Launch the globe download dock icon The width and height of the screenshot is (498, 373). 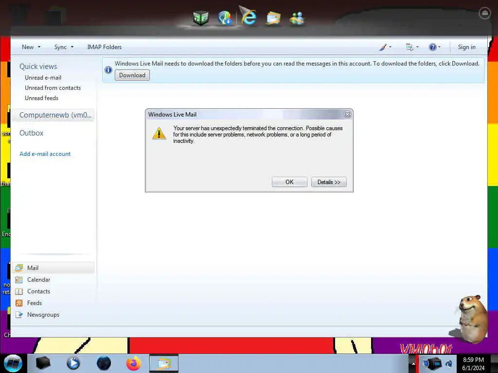point(225,18)
